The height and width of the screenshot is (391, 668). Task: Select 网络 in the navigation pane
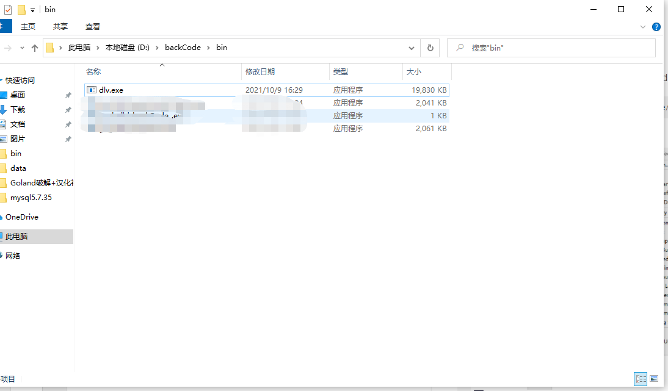(13, 256)
